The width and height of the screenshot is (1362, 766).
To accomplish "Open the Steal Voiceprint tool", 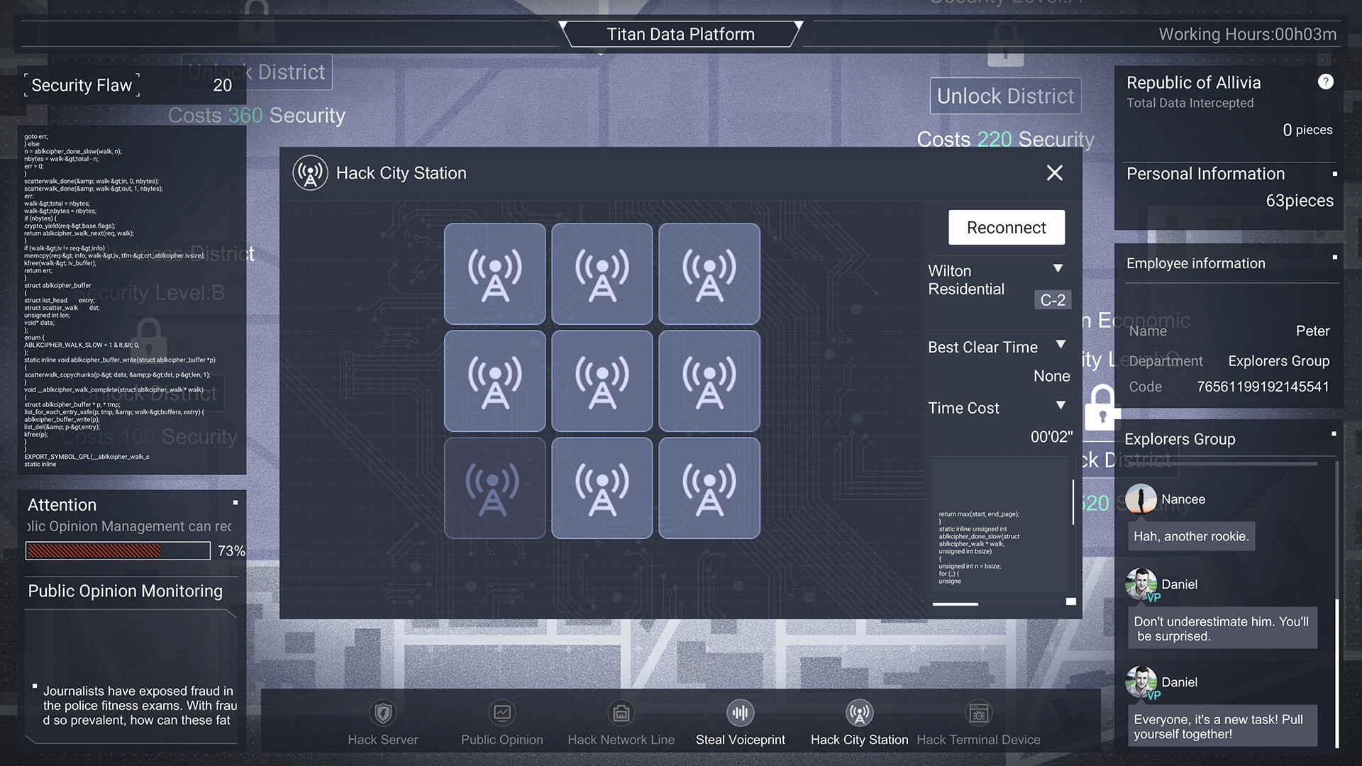I will click(x=740, y=721).
